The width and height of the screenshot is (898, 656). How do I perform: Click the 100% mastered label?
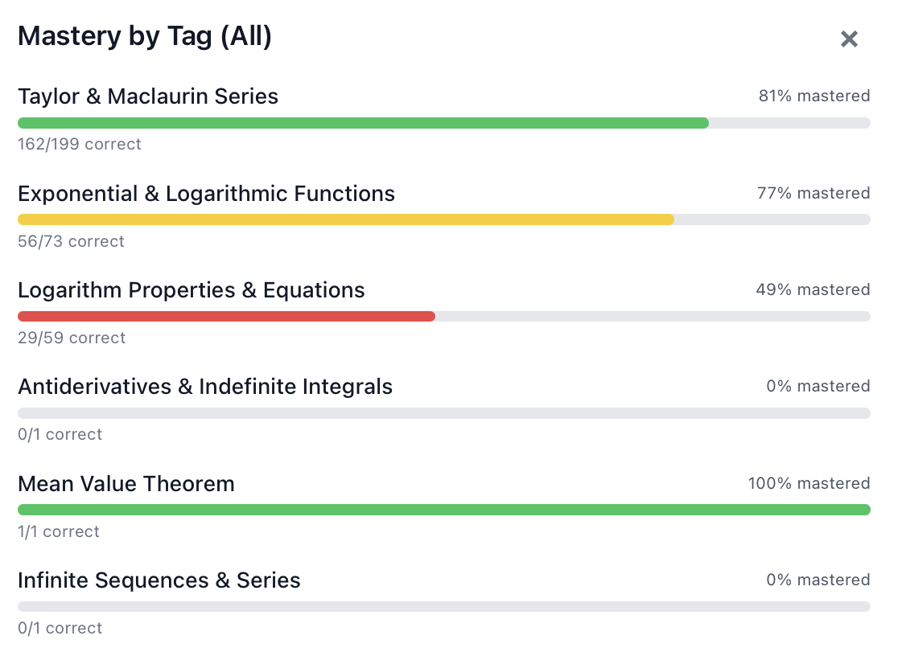coord(809,483)
